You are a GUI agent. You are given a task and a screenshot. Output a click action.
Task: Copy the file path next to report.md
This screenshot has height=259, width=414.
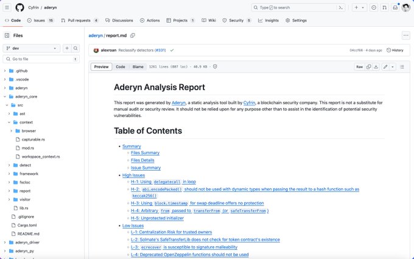[133, 35]
